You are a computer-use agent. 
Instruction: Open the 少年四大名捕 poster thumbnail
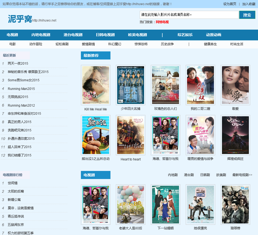(x=131, y=85)
